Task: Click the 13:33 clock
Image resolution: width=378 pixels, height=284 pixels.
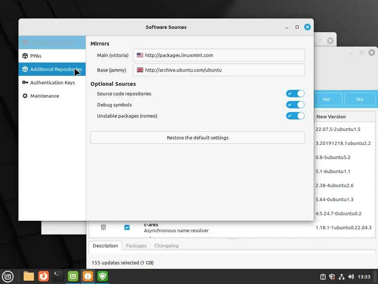Action: coord(364,277)
